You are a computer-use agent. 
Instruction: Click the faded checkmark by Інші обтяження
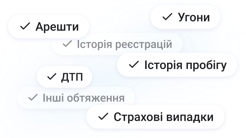[33, 97]
